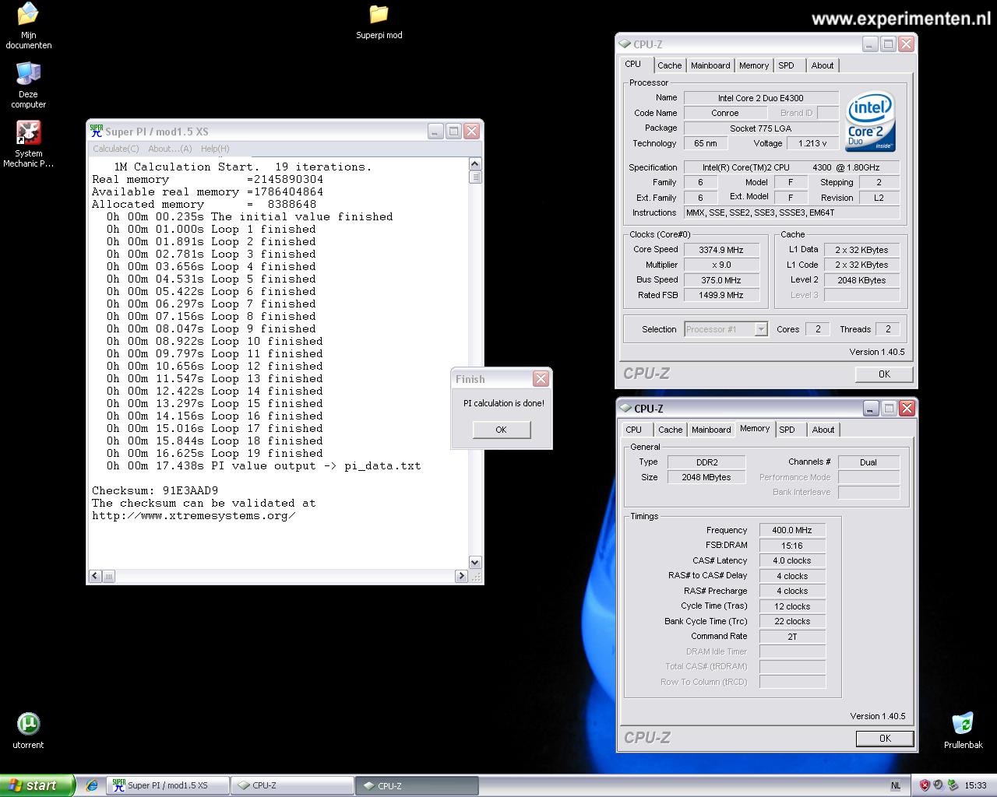Open the Mijn documenten desktop icon
Screen dimensions: 997x797
pyautogui.click(x=28, y=25)
